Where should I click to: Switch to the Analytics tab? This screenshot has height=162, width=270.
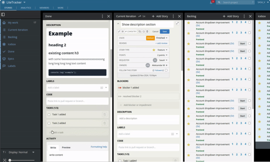click(x=26, y=8)
